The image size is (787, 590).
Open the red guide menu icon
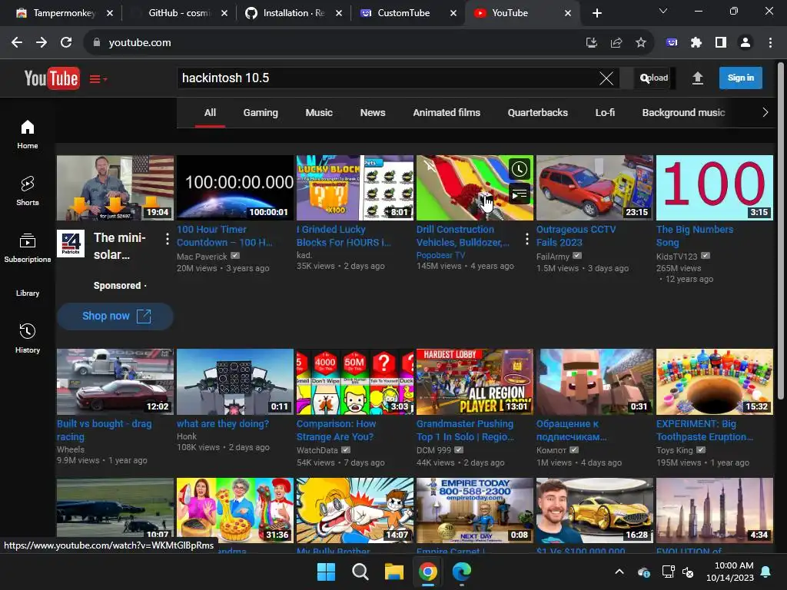tap(98, 79)
